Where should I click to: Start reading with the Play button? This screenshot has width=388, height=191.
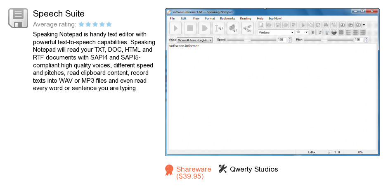coord(176,28)
